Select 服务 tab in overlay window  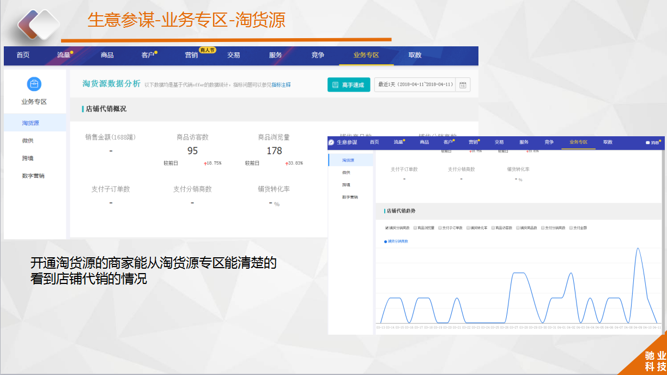pos(524,142)
